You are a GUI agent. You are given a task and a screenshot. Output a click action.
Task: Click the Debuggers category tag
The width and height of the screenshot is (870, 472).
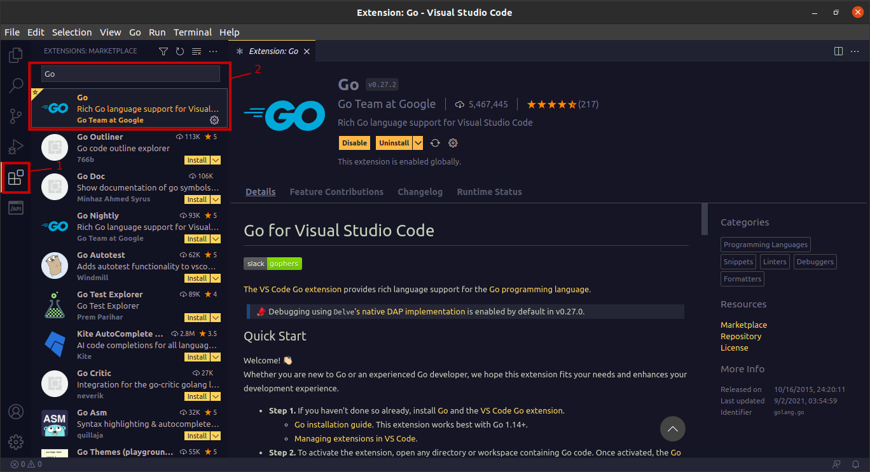tap(815, 262)
